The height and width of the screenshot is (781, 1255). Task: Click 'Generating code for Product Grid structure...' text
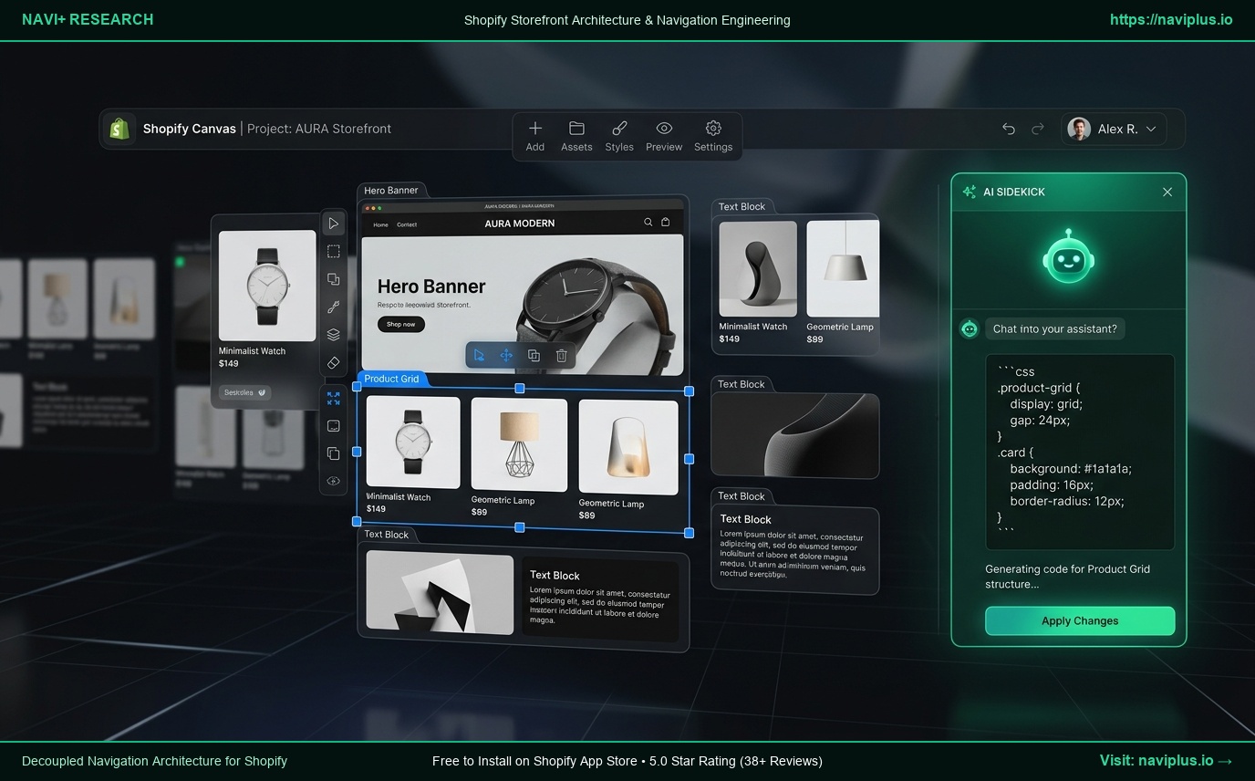click(x=1067, y=577)
